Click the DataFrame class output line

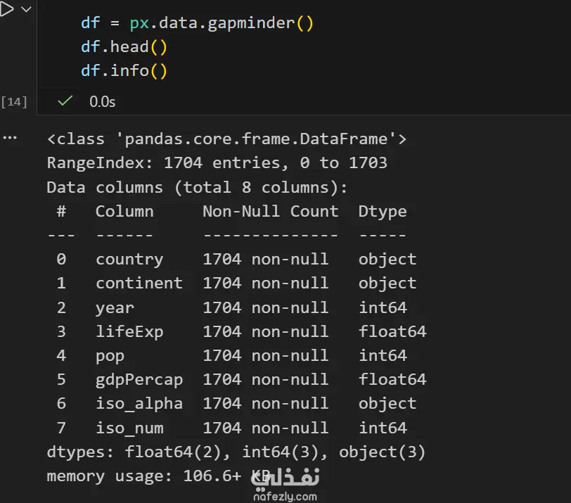coord(226,139)
